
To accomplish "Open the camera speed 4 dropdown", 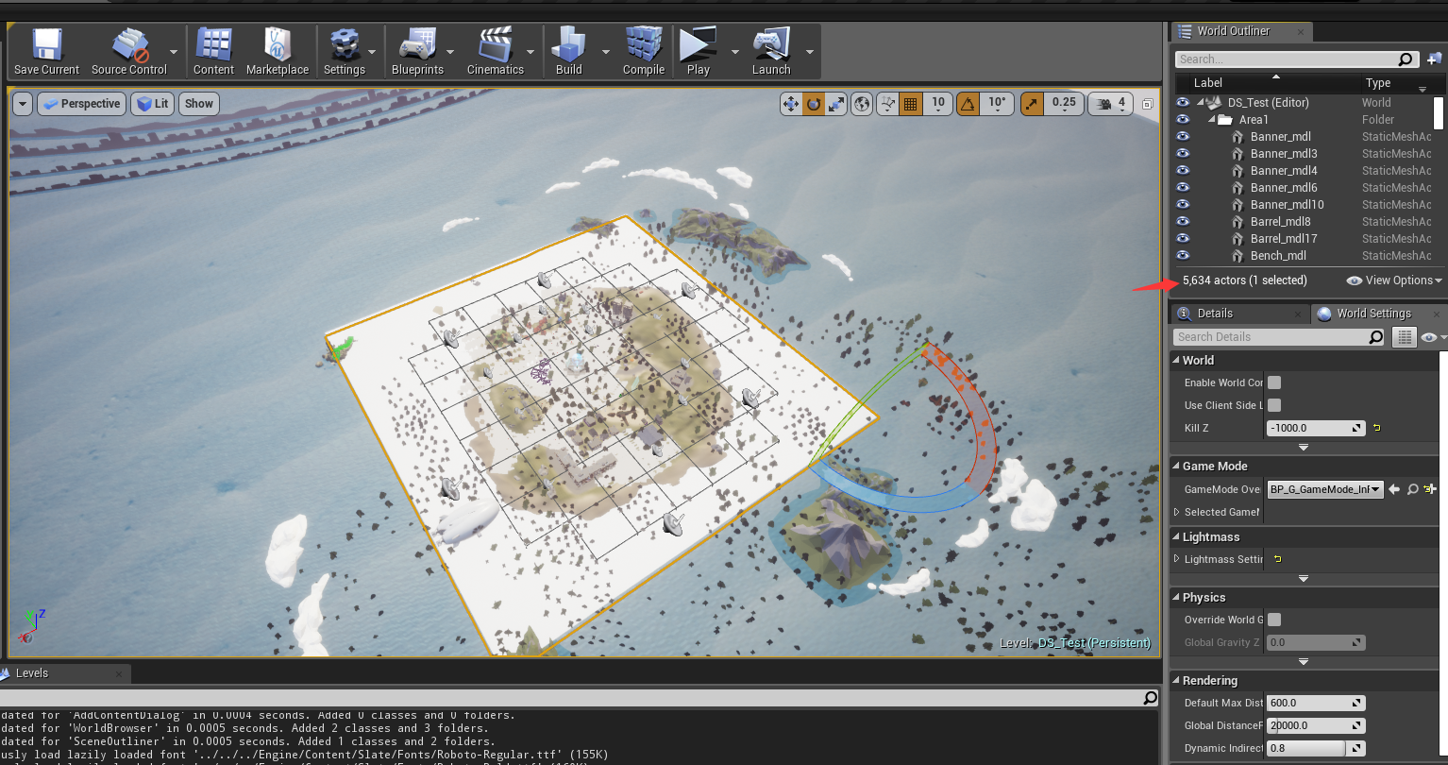I will (1110, 104).
